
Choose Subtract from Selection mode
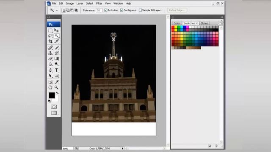72,10
